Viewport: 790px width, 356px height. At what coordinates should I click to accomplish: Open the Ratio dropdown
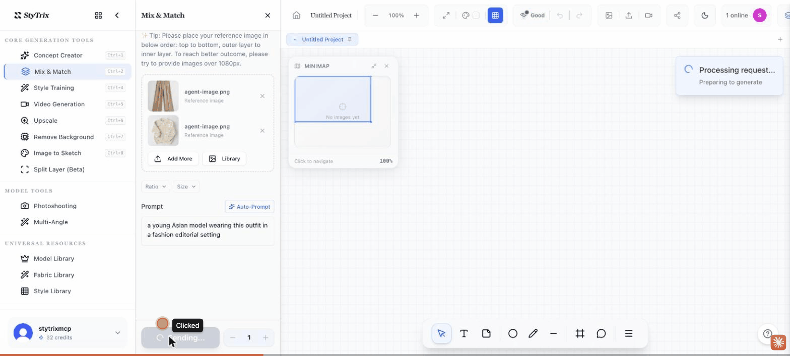(x=156, y=187)
